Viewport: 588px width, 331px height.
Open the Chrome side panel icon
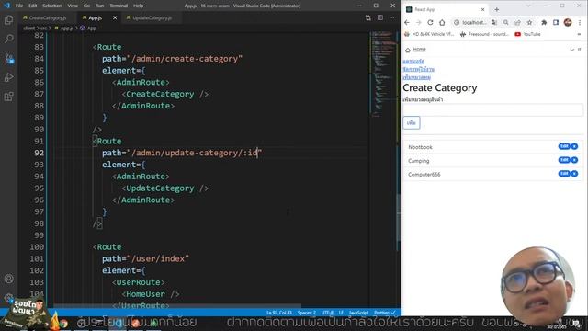(x=556, y=22)
